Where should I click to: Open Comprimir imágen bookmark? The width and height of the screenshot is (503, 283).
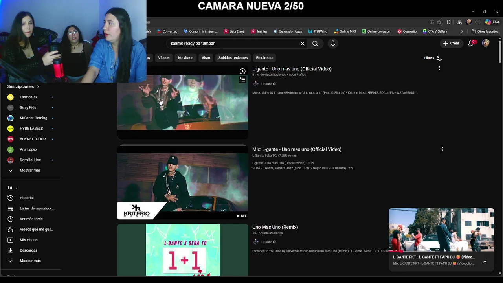(x=200, y=31)
